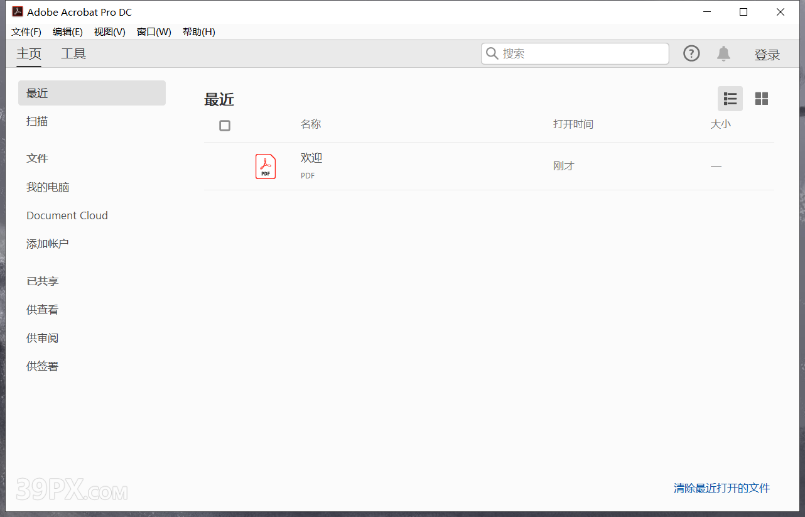Switch to the 工具 tab
Screen dimensions: 805x517
(x=73, y=54)
